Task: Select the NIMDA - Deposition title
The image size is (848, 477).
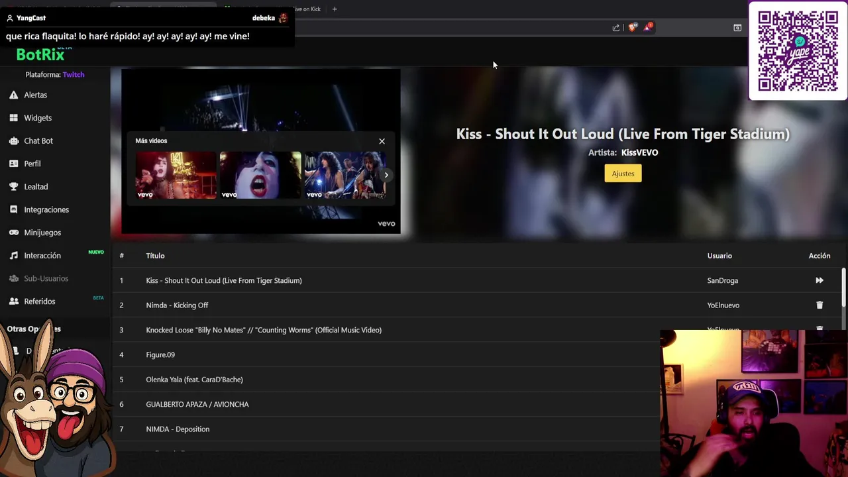Action: point(178,429)
